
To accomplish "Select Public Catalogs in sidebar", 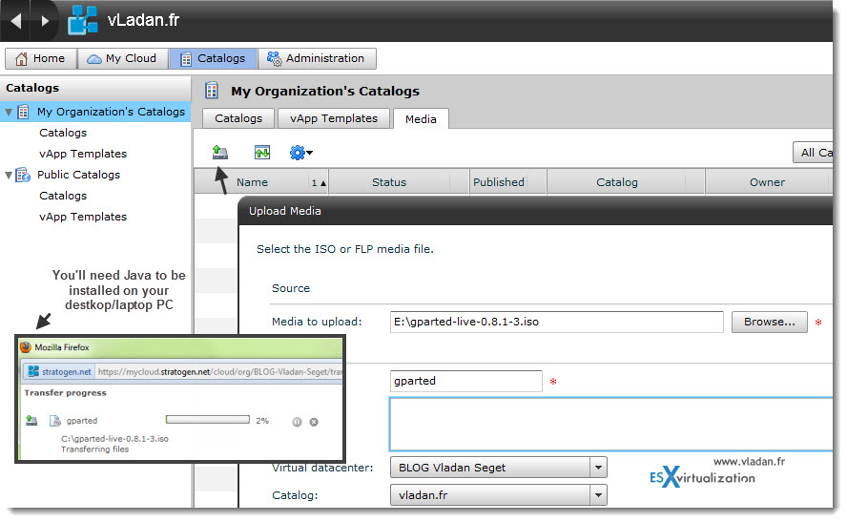I will click(78, 175).
